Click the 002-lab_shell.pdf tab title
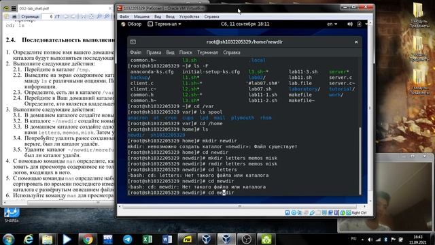Screen dimensions: 435x245 [x=34, y=9]
